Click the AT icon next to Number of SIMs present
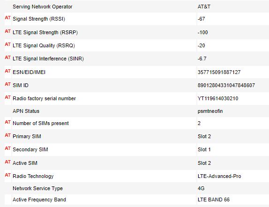 (7, 122)
